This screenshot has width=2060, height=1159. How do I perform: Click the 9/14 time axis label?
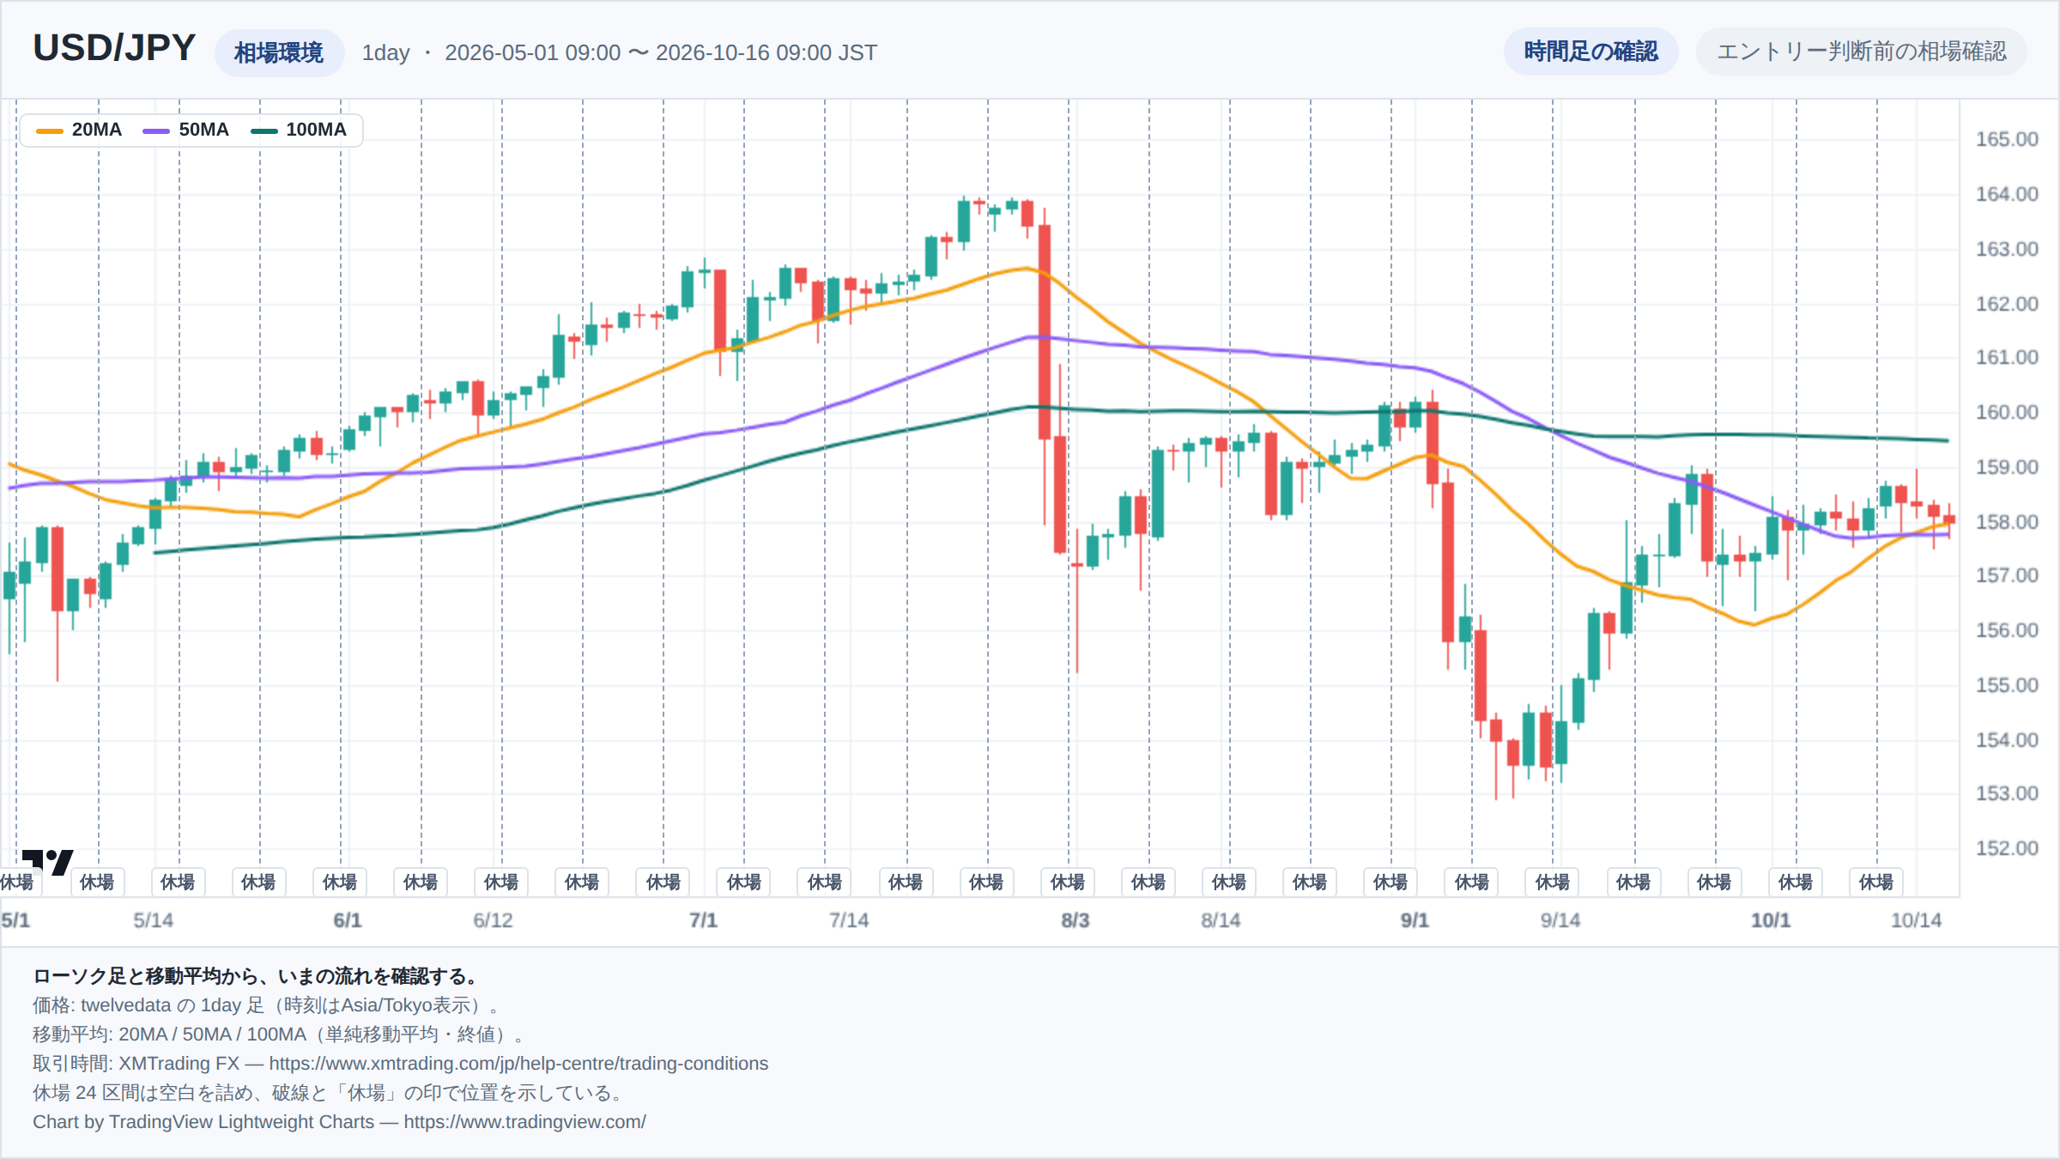[x=1560, y=920]
